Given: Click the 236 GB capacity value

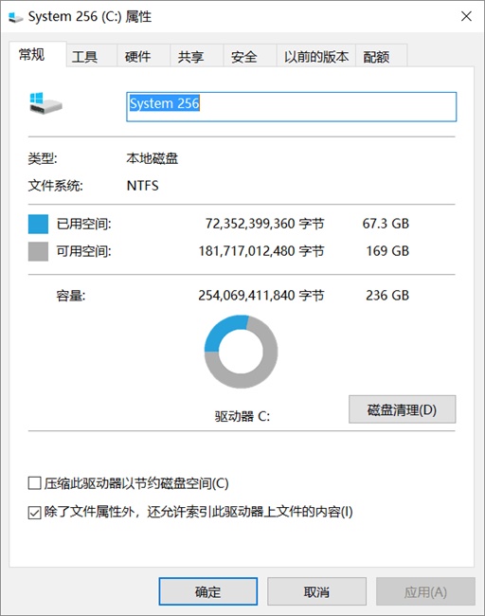Looking at the screenshot, I should (387, 295).
